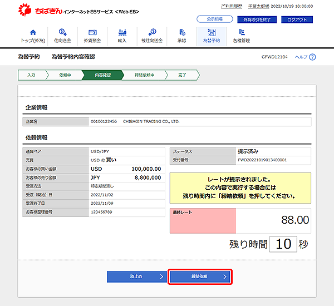Click the delivery method 特定期間渡し
This screenshot has height=306, width=334.
(102, 186)
